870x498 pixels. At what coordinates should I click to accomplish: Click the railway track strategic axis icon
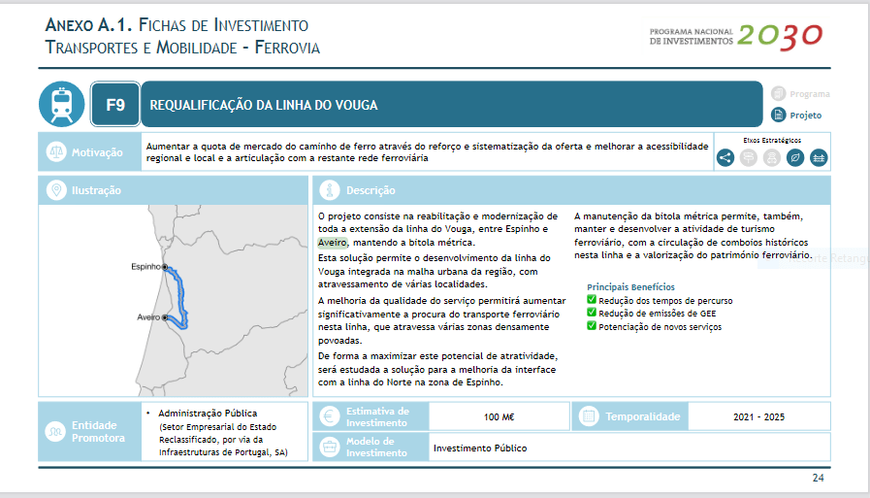pyautogui.click(x=819, y=157)
